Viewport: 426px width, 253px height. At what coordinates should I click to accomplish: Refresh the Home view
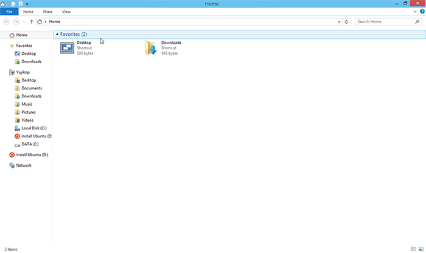coord(346,22)
